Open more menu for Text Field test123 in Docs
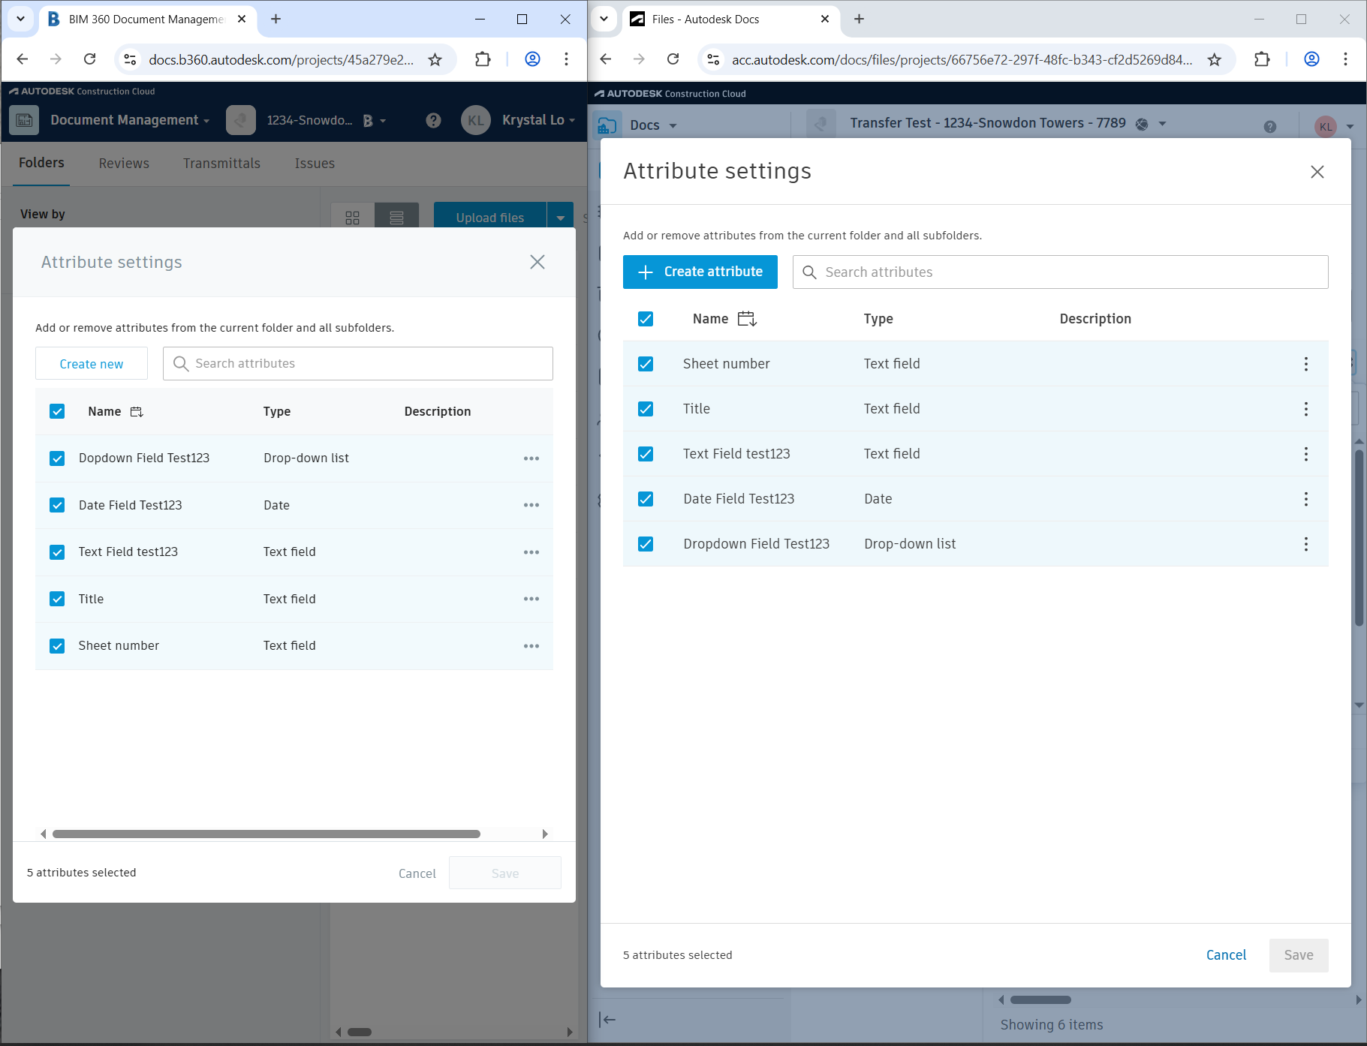This screenshot has height=1046, width=1367. [x=1306, y=454]
